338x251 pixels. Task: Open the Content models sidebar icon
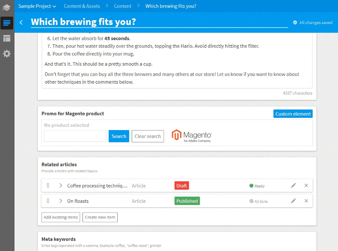tap(7, 38)
